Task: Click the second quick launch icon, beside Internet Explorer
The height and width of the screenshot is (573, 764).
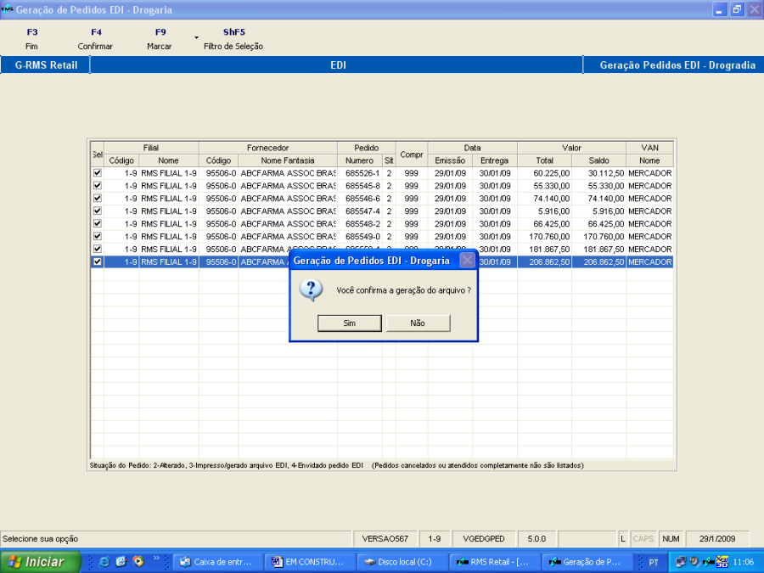Action: pos(121,562)
